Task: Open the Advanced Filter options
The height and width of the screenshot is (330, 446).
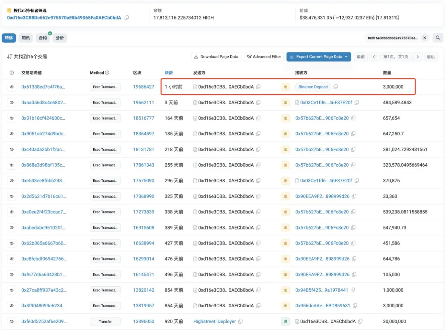Action: [x=264, y=57]
